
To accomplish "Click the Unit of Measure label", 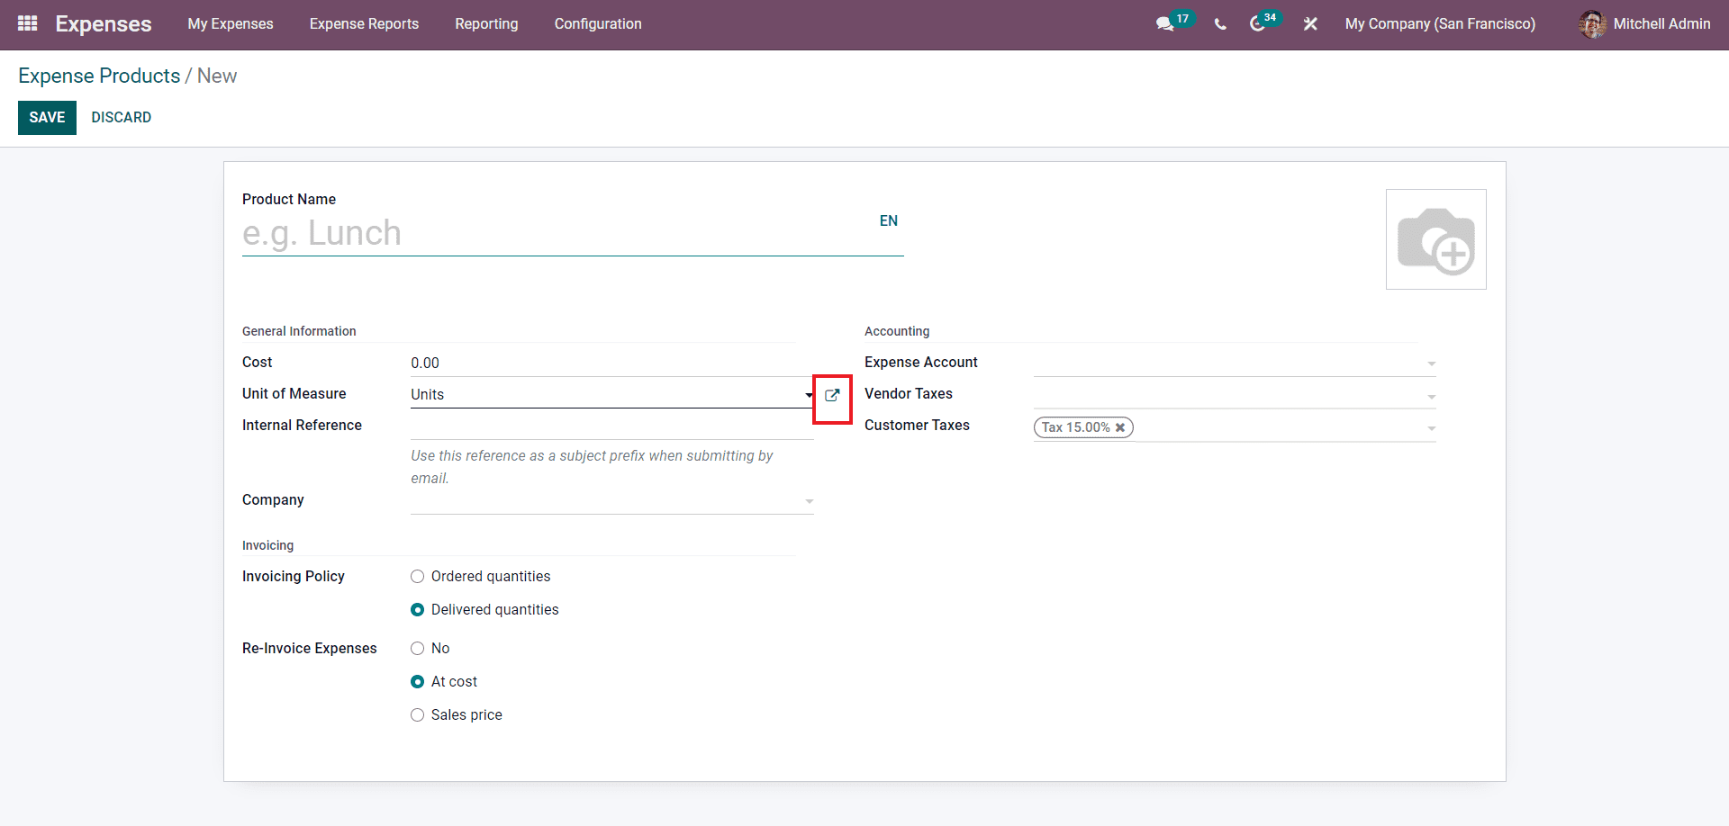I will [x=294, y=394].
